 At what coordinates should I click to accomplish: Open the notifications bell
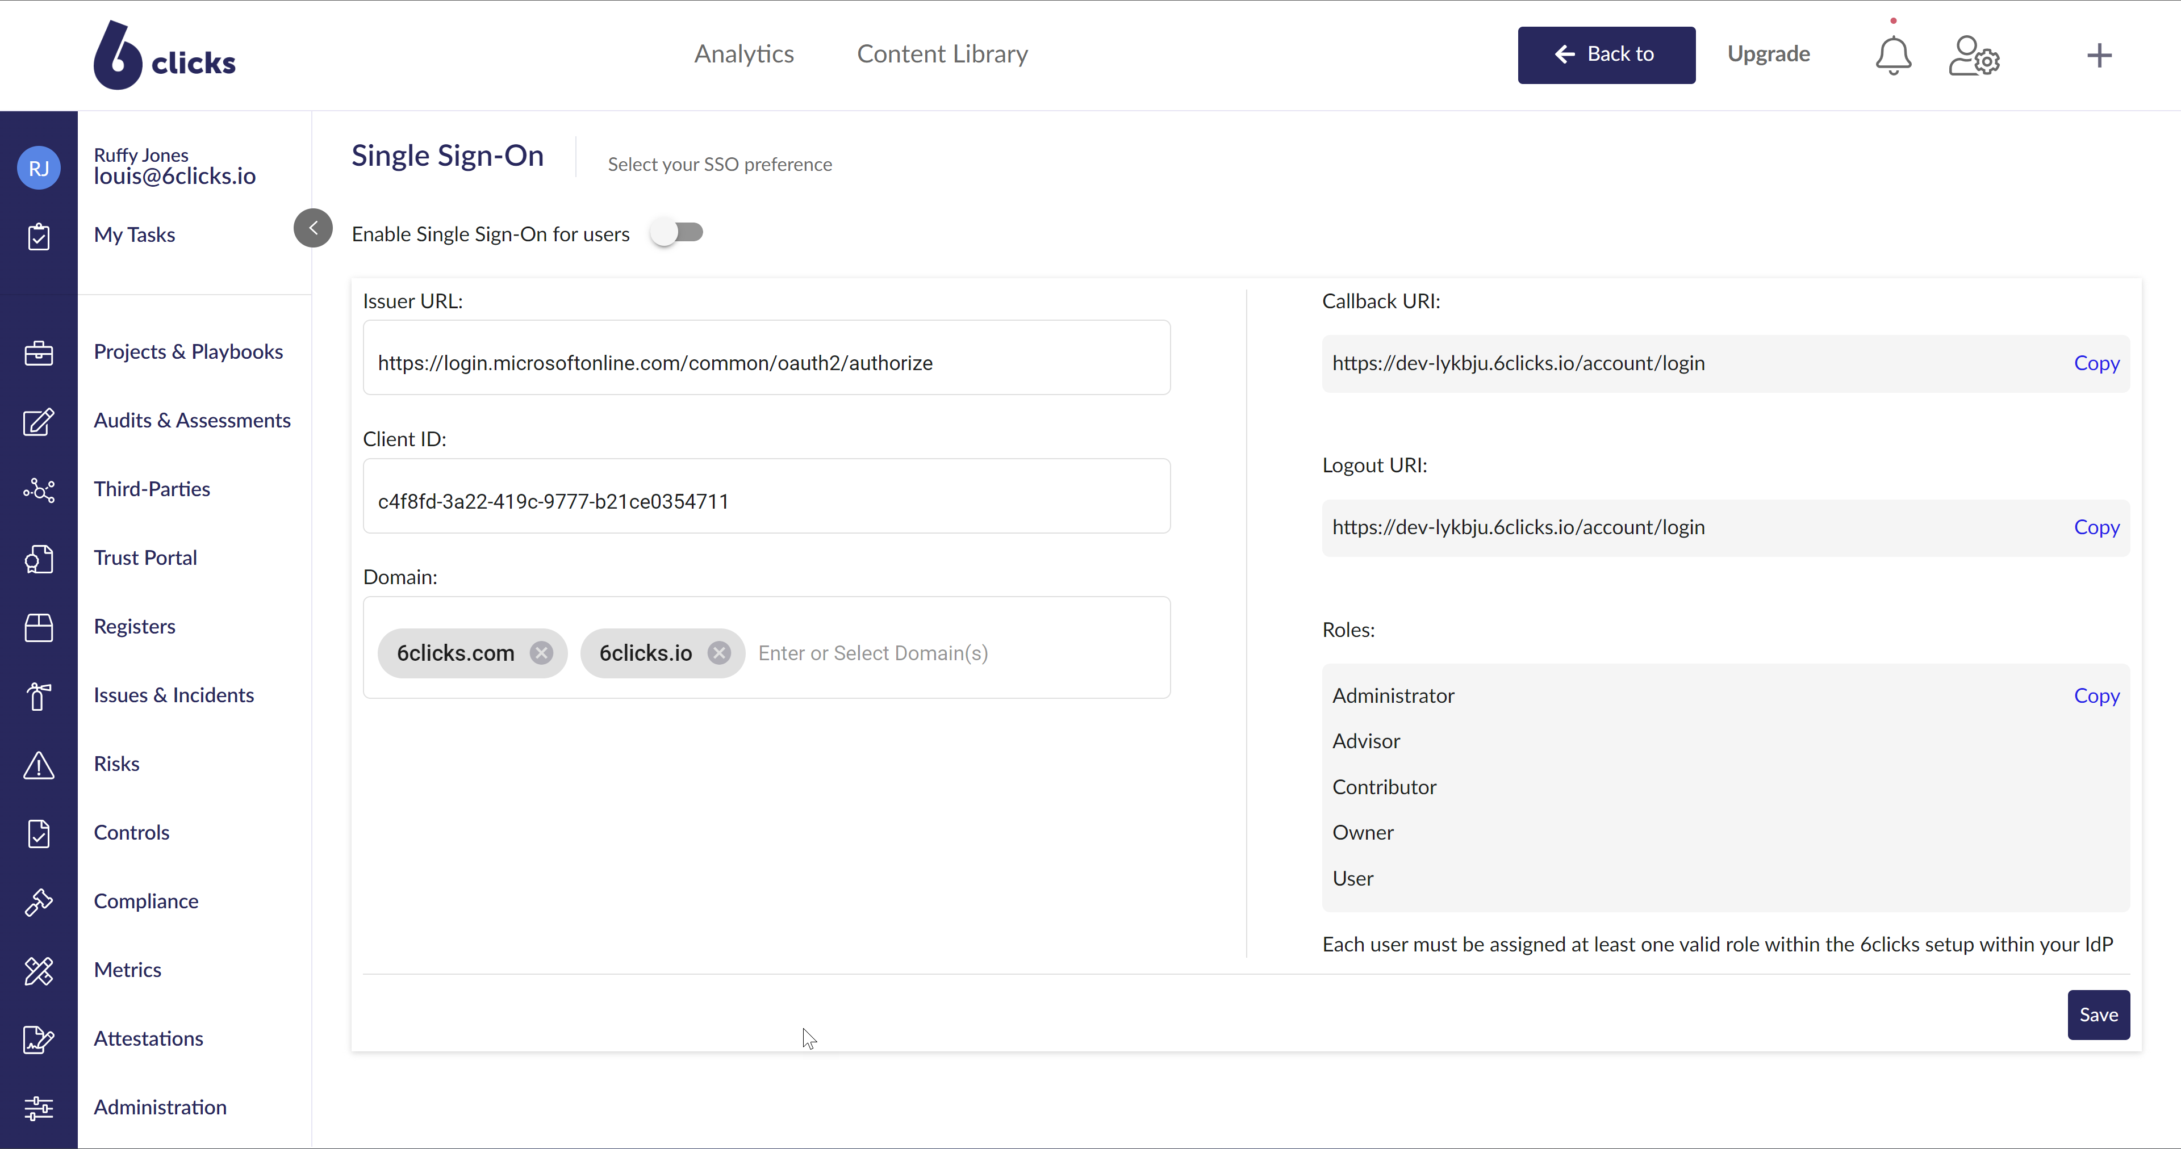click(x=1893, y=56)
